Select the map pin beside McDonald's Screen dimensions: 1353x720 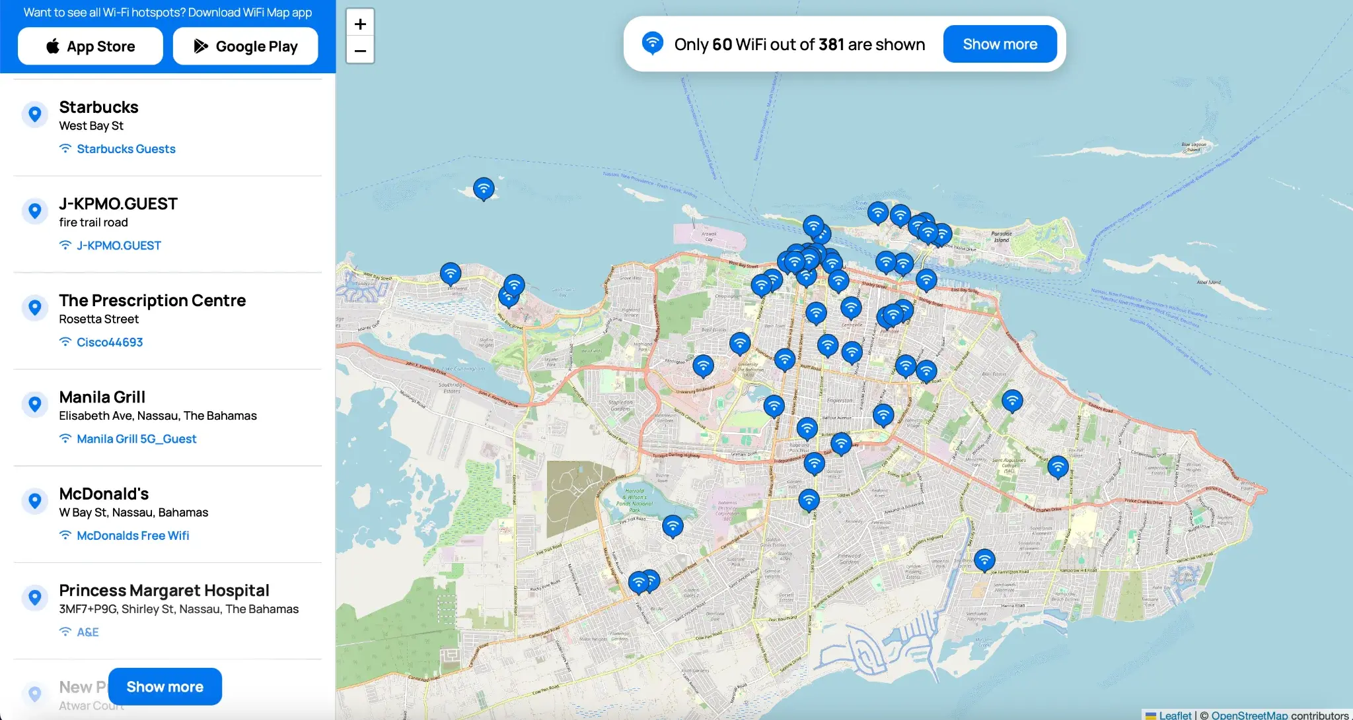(x=35, y=501)
